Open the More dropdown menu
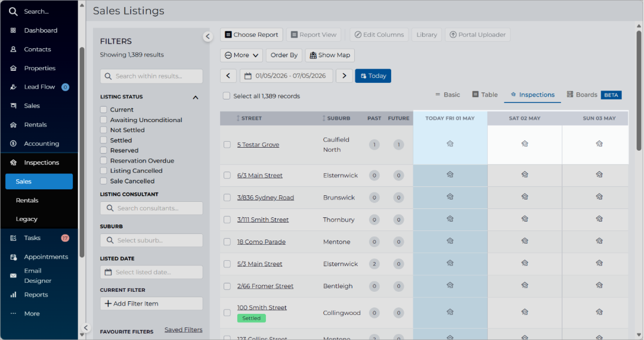644x340 pixels. point(241,55)
